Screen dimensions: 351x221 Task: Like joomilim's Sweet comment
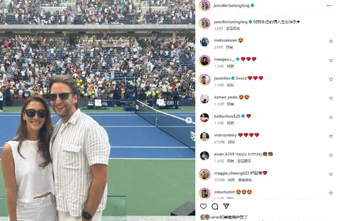point(331,80)
